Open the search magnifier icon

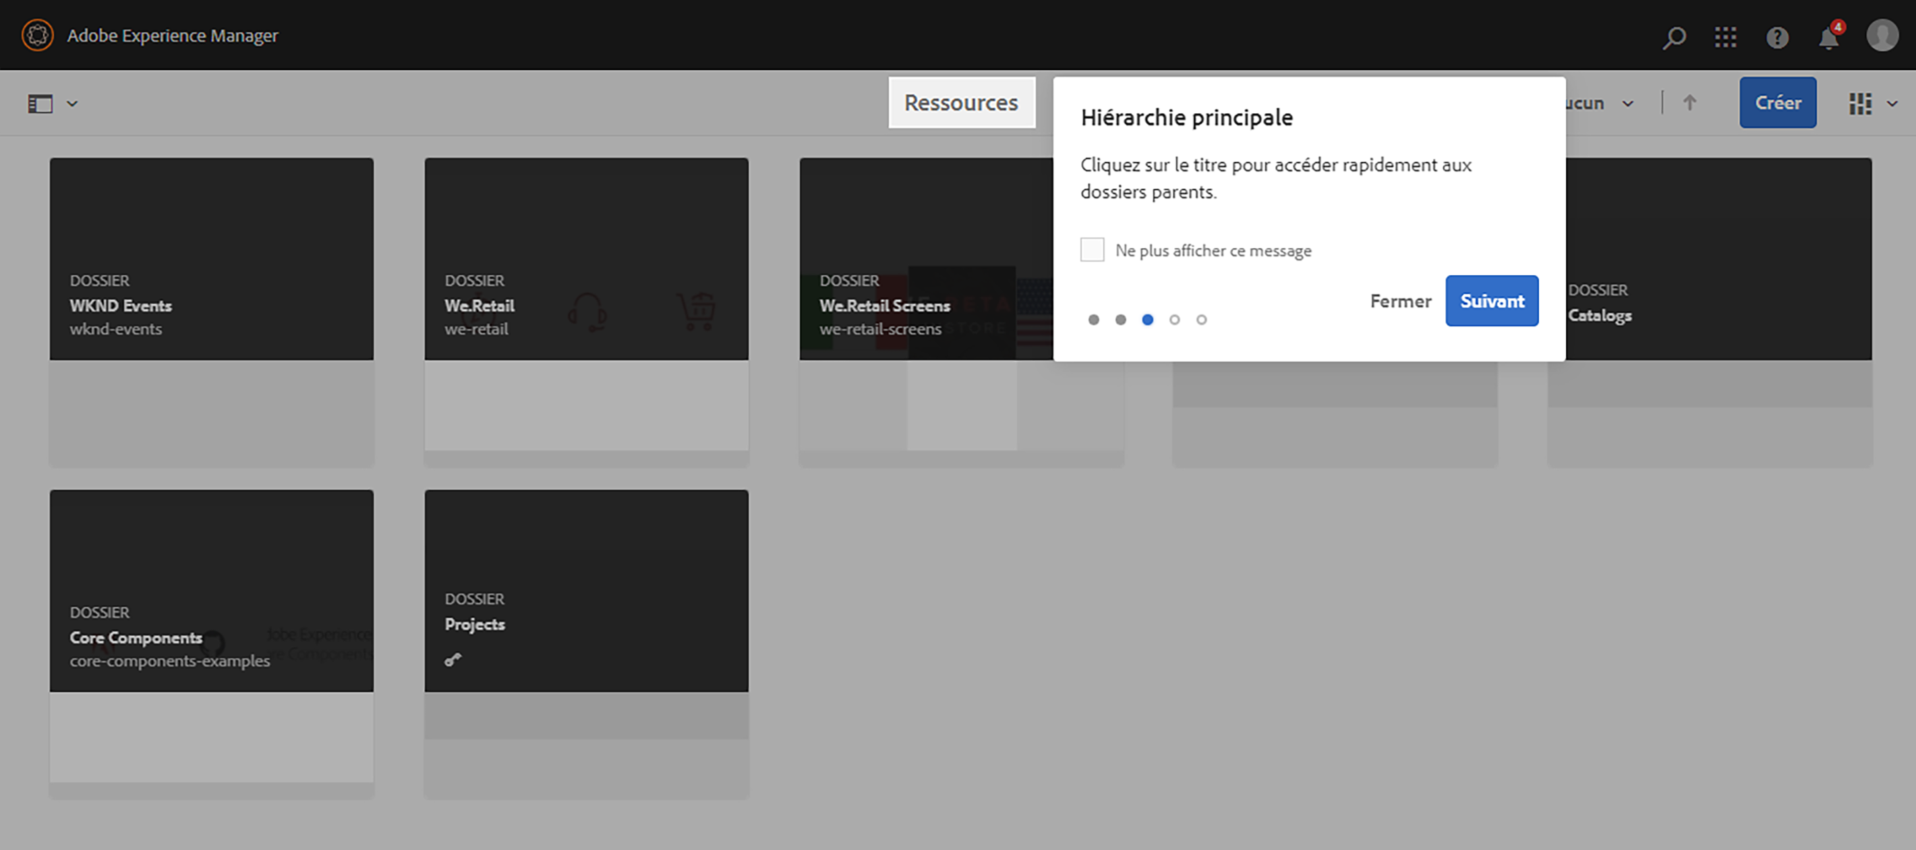(1673, 36)
